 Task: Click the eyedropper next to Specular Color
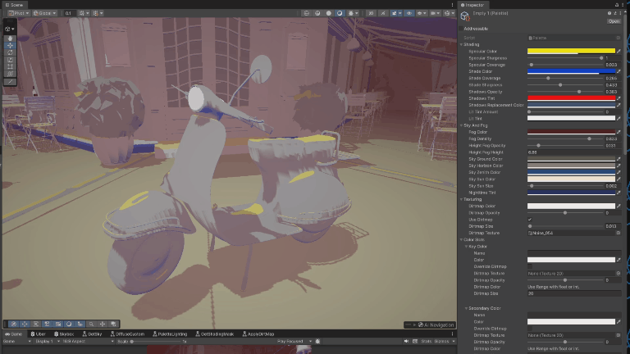click(x=619, y=52)
